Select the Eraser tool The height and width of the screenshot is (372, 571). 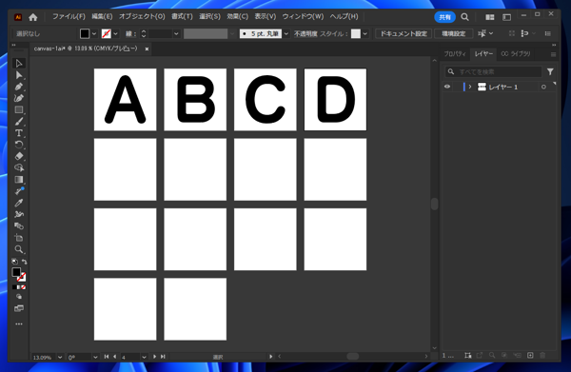tap(19, 156)
